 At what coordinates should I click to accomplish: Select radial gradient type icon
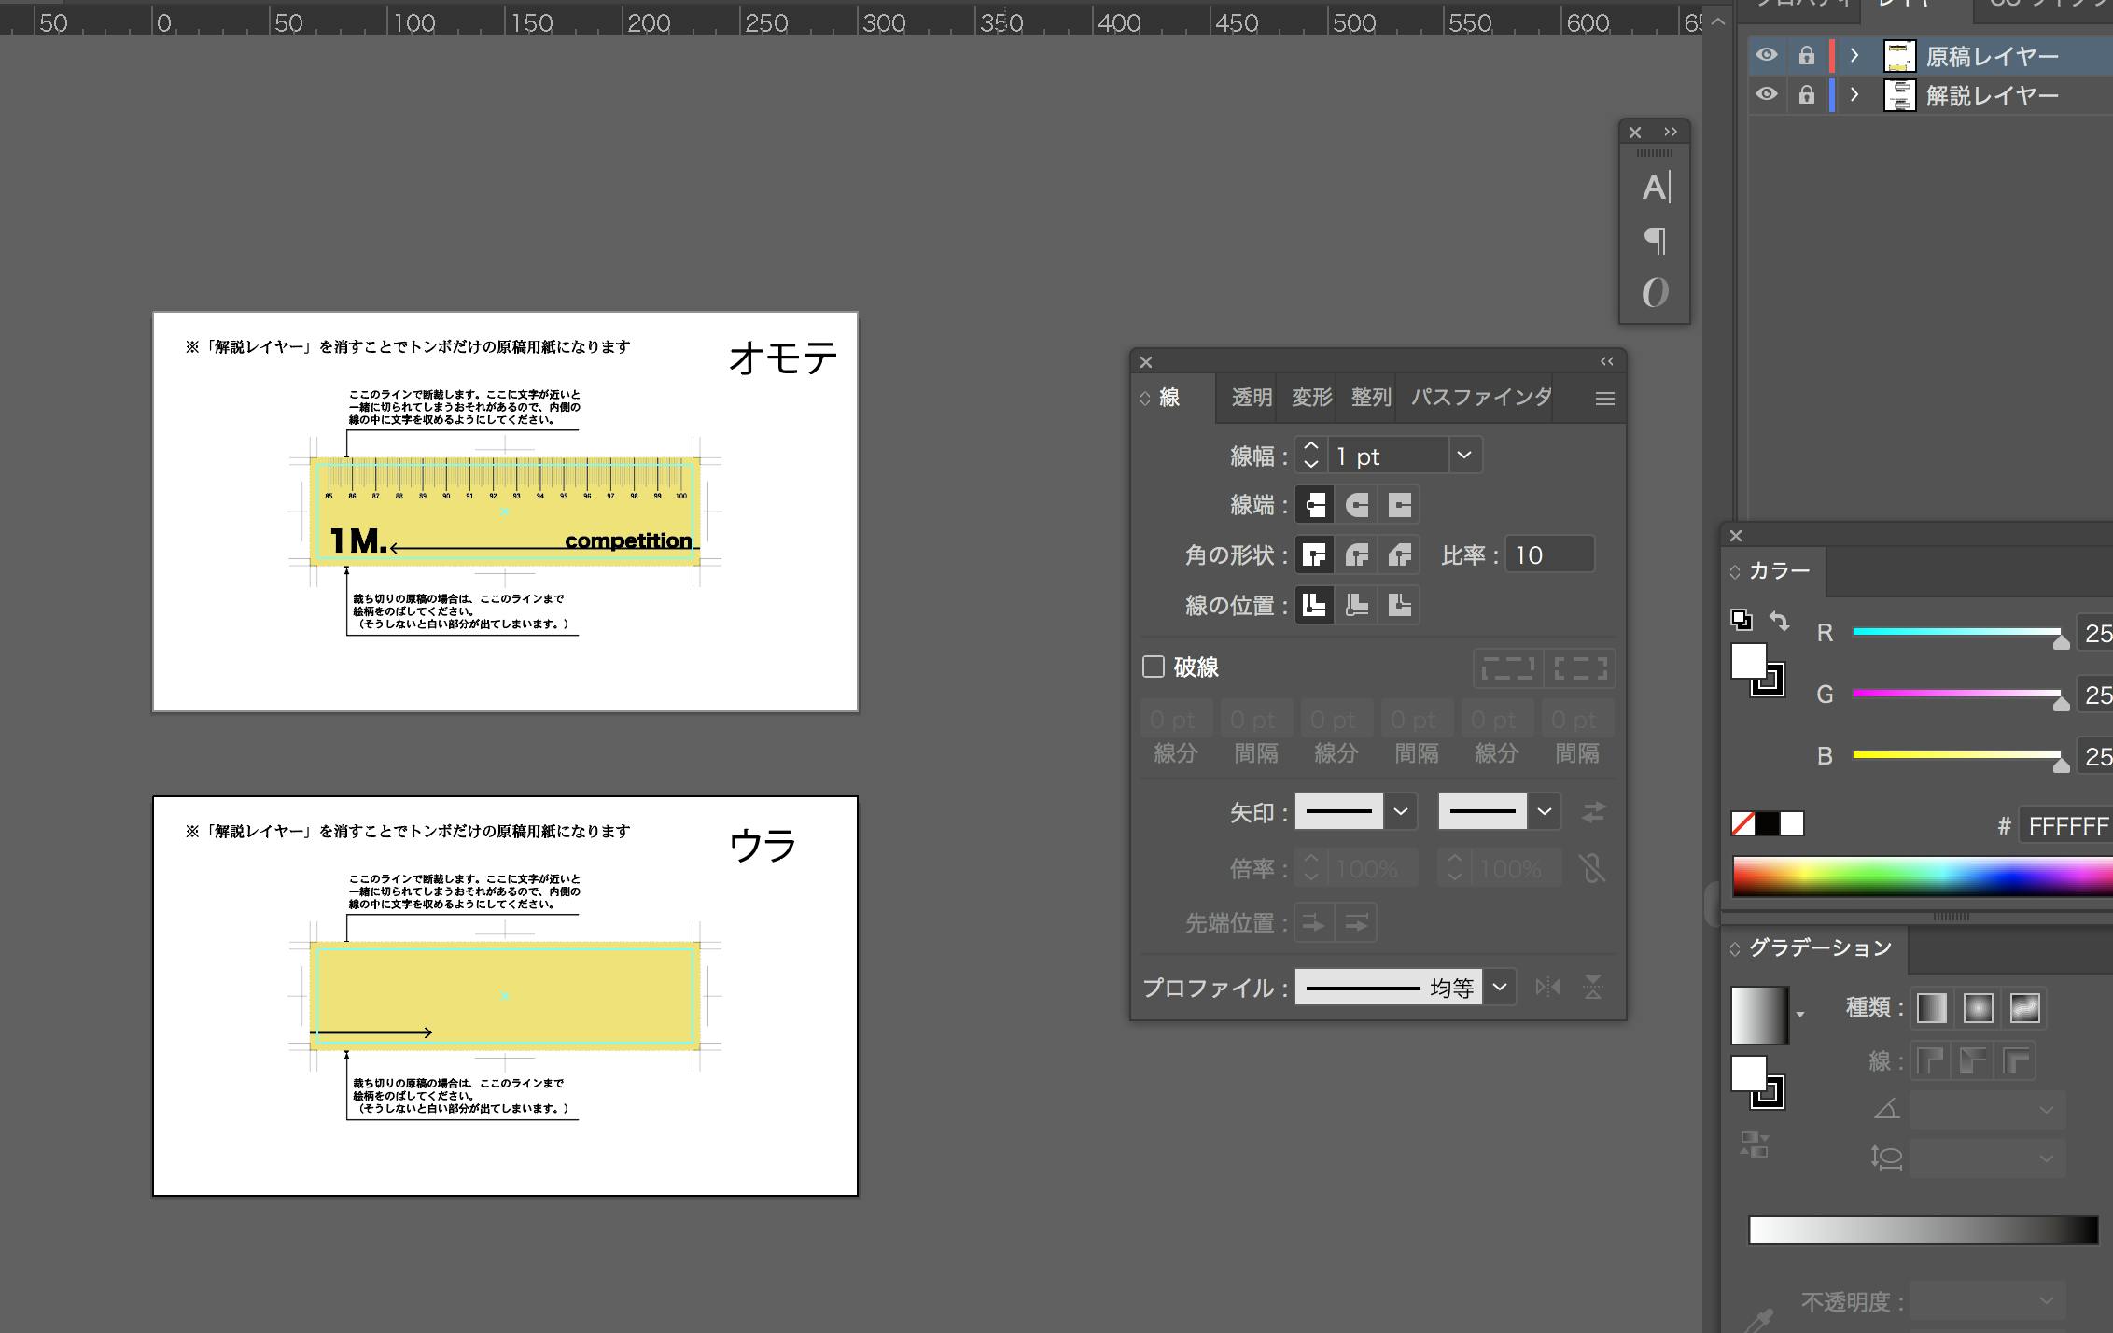1978,1007
